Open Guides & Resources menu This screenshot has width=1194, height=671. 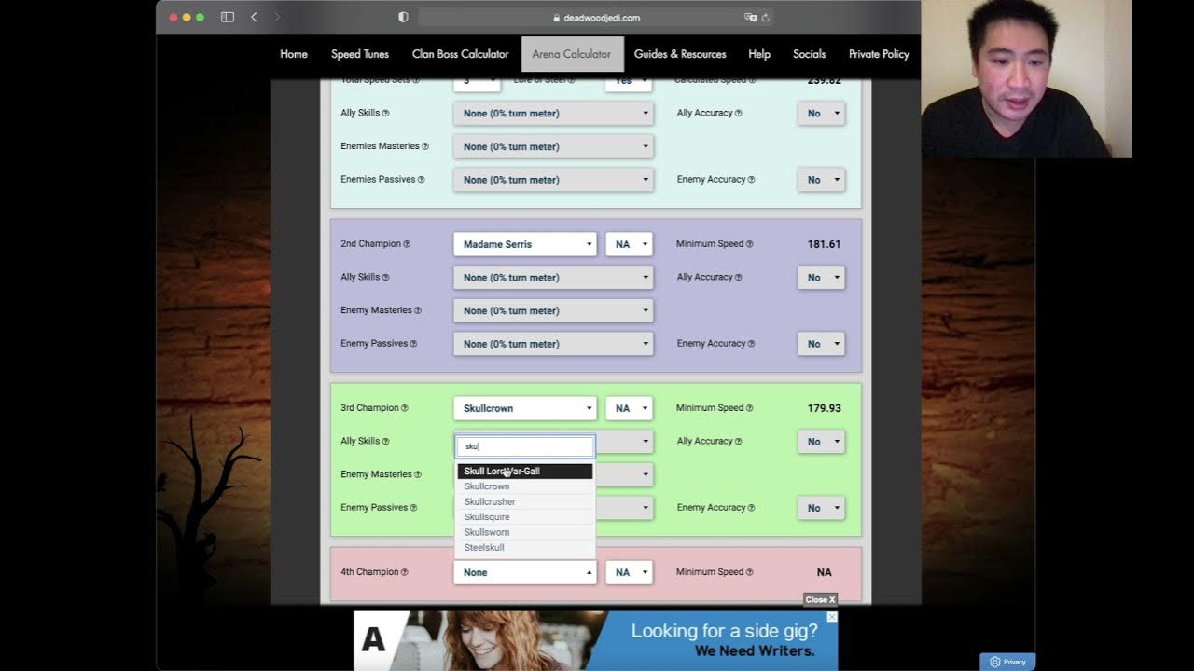[680, 54]
